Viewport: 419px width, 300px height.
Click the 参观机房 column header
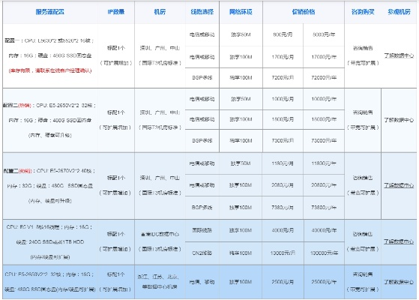[x=400, y=12]
